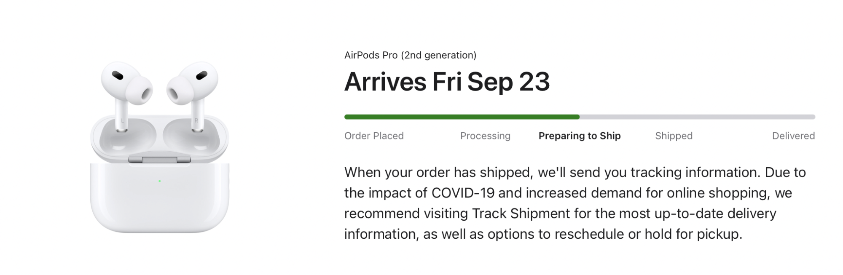Select the Shipped step label
843x275 pixels.
tap(674, 136)
